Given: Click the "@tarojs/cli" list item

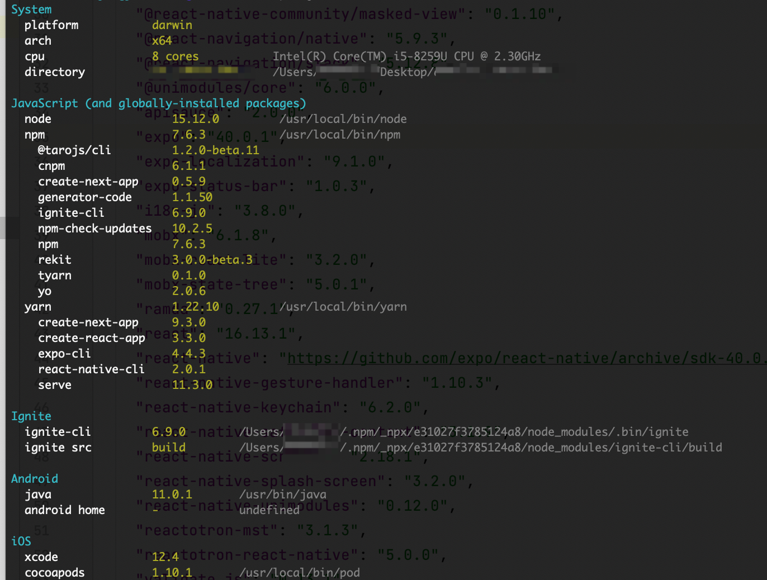Looking at the screenshot, I should (x=74, y=150).
